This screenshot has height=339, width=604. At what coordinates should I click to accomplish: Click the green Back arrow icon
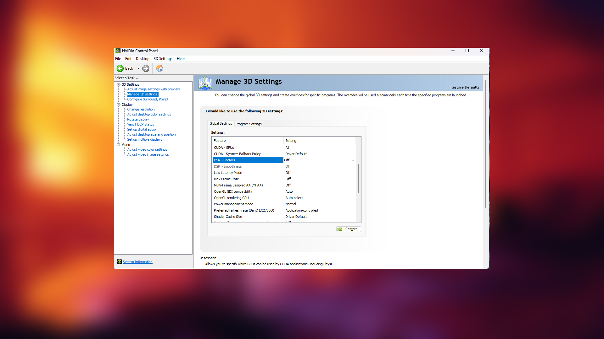click(x=120, y=68)
